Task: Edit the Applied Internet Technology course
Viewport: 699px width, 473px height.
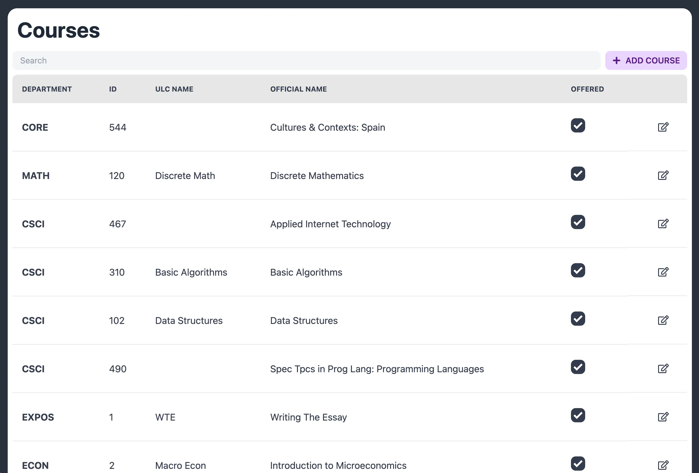Action: pyautogui.click(x=663, y=224)
